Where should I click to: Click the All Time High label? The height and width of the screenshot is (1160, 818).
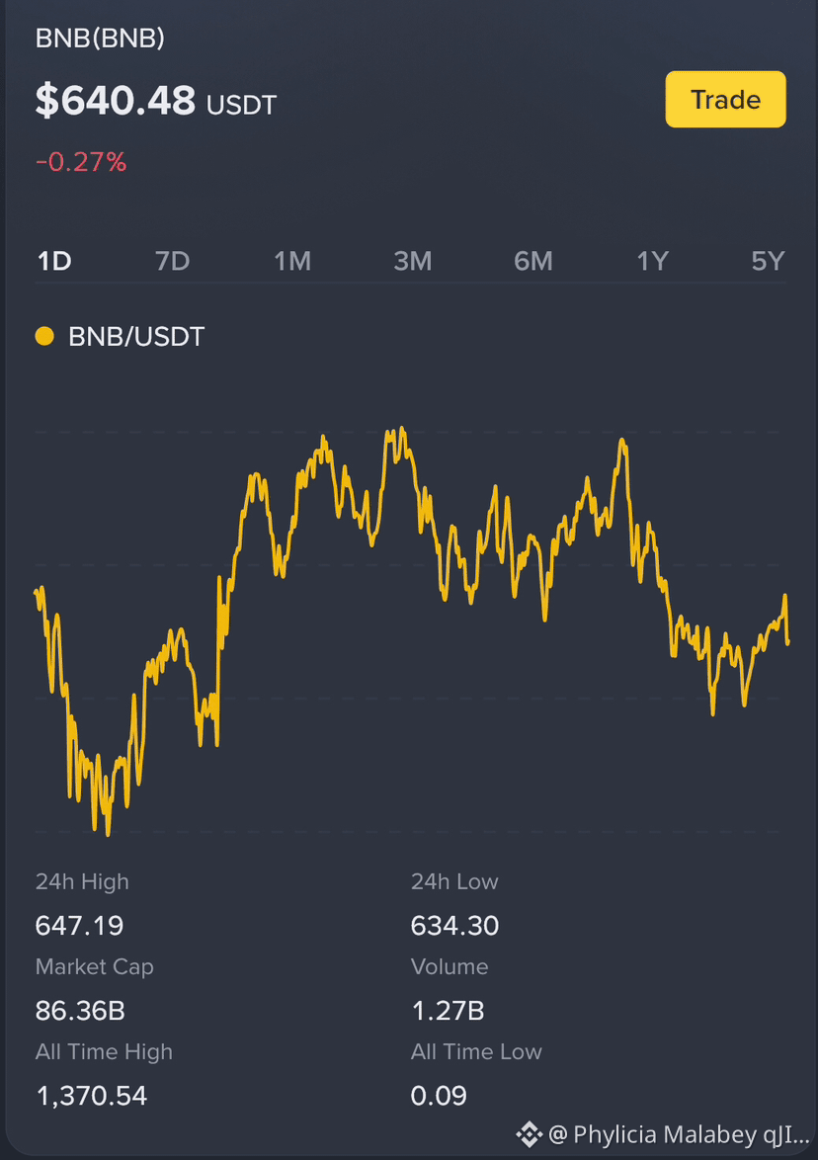(104, 1052)
